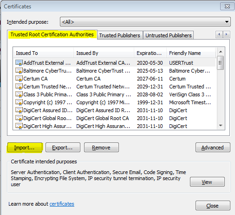Image resolution: width=235 pixels, height=215 pixels.
Task: Click the Close button at bottom
Action: [213, 206]
